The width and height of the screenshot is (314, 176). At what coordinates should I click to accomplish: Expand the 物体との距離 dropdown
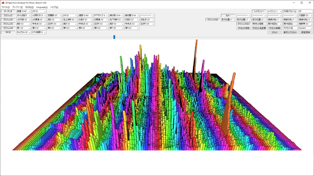[259, 24]
